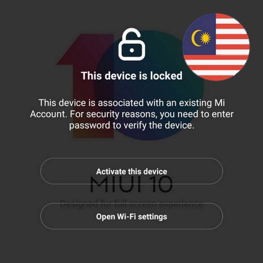The height and width of the screenshot is (263, 263).
Task: Tap the round Malaysia flag badge
Action: 216,47
